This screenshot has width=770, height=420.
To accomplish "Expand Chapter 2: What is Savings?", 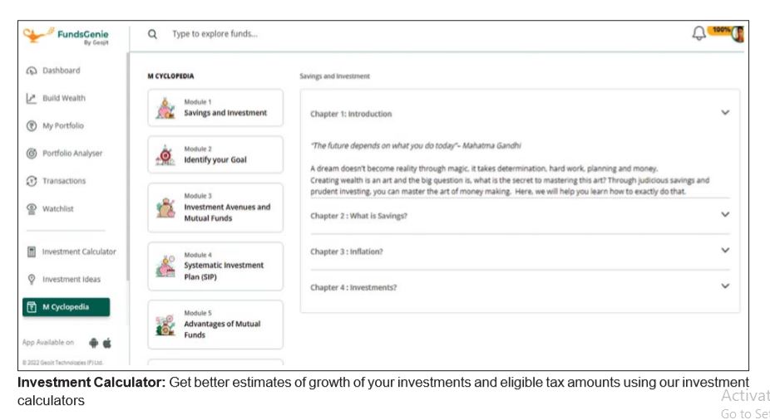I will (x=520, y=215).
